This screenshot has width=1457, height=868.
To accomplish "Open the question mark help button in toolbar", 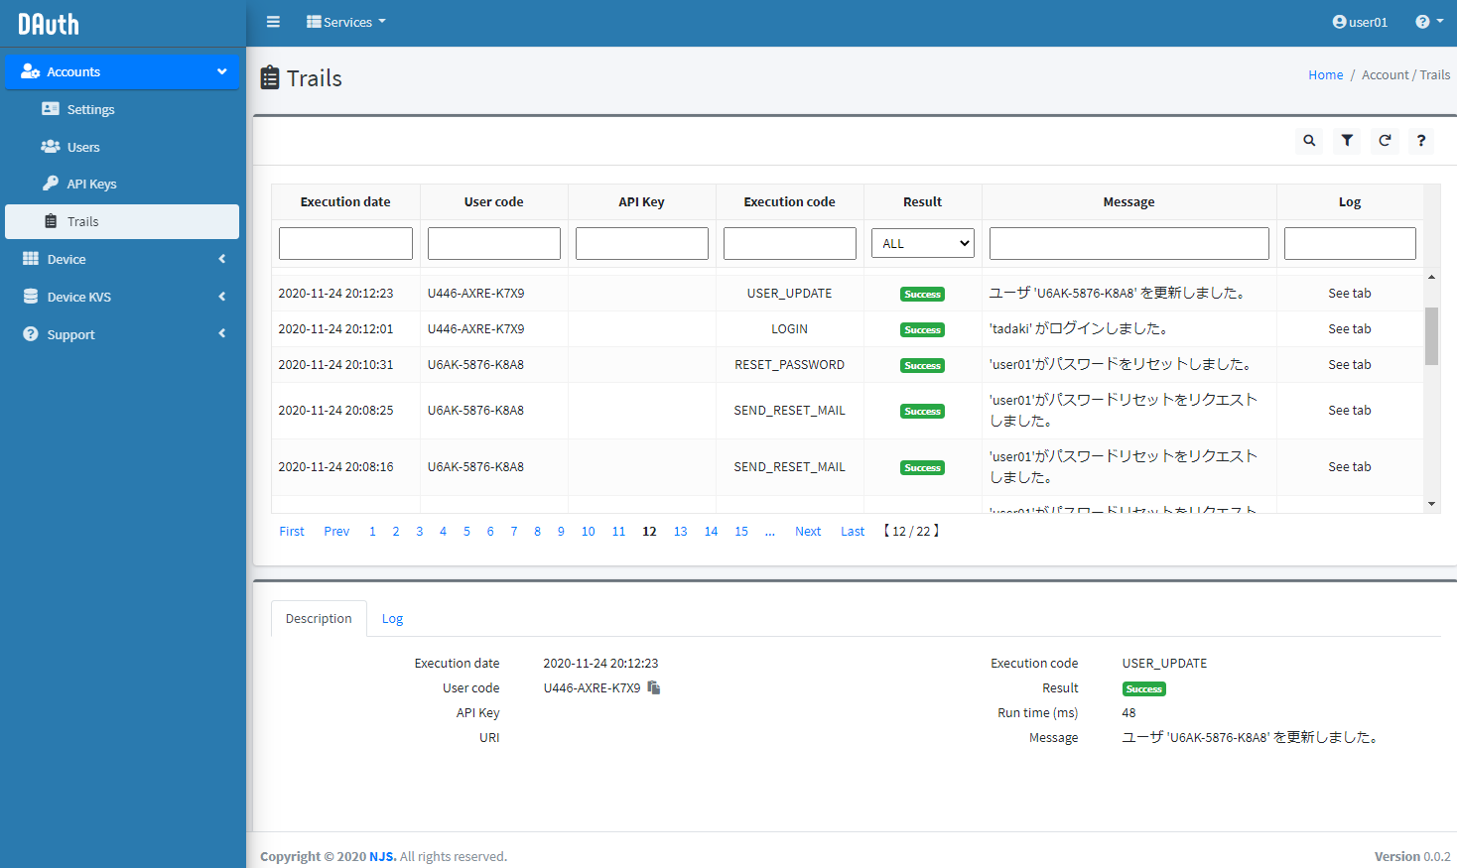I will pyautogui.click(x=1421, y=141).
